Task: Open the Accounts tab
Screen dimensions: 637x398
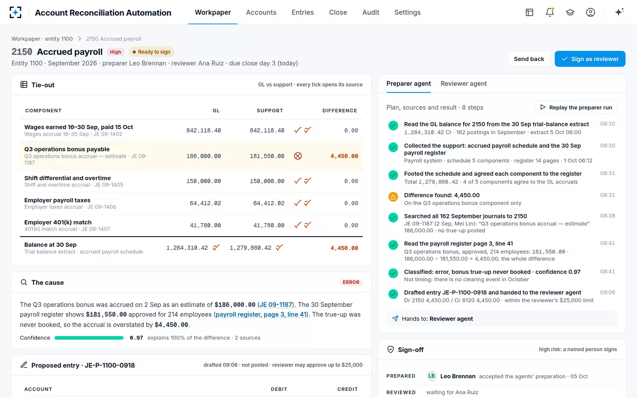Action: [261, 12]
